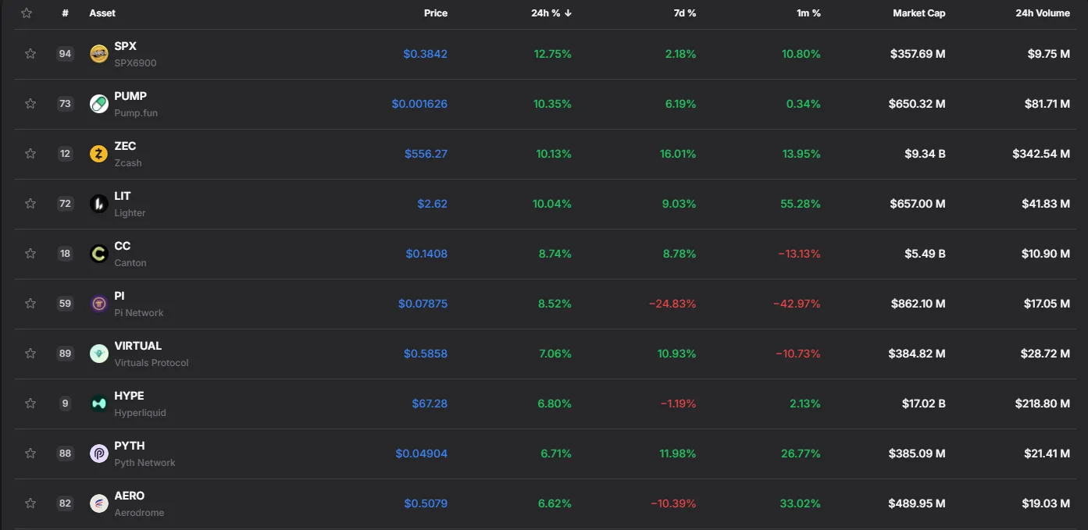Click the Hyperliquid logo icon
This screenshot has height=530, width=1088.
click(99, 404)
